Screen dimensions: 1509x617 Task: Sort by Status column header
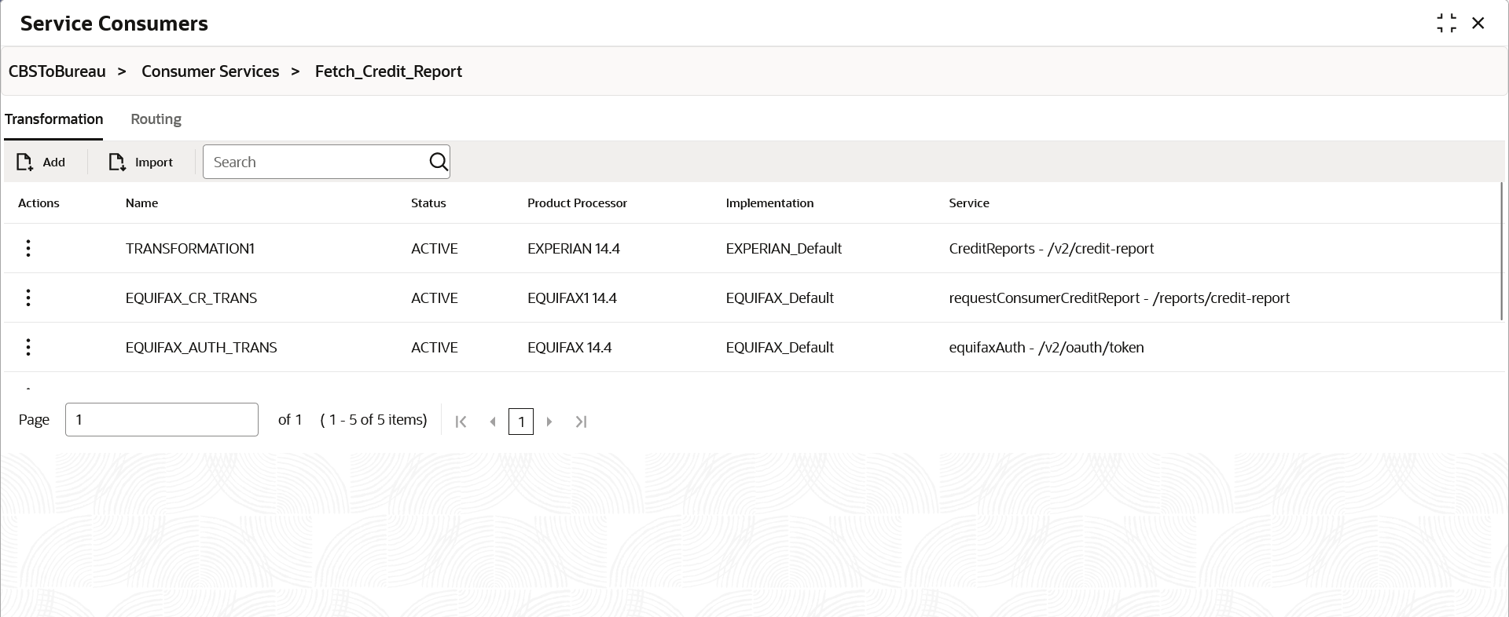tap(428, 203)
